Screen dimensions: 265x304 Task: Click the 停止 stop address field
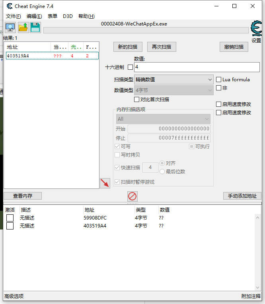[169, 138]
